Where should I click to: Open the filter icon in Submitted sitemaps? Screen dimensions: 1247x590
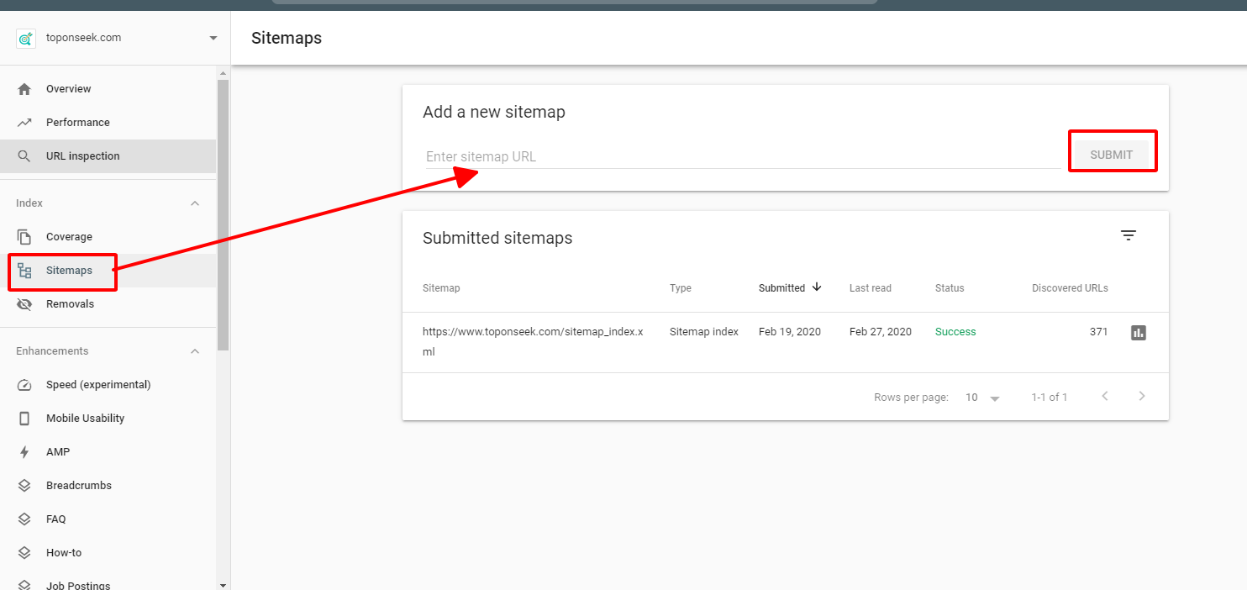[1129, 236]
